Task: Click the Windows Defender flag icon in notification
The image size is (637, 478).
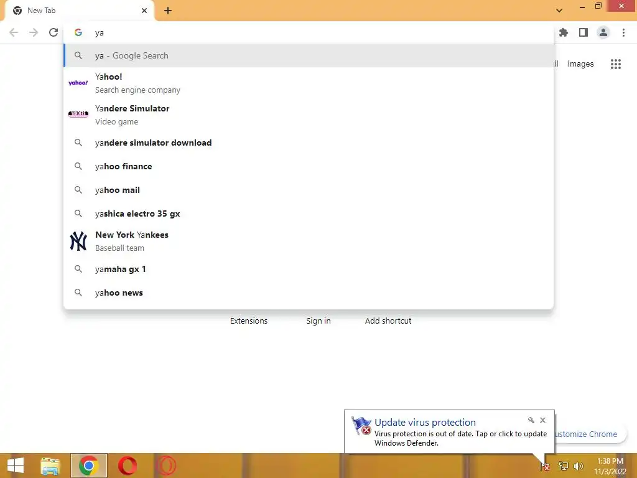Action: (x=361, y=426)
